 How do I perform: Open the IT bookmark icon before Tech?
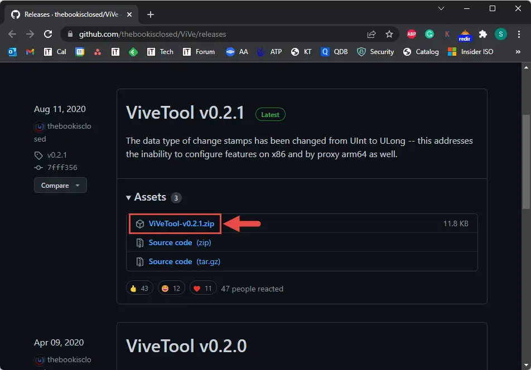[x=151, y=52]
